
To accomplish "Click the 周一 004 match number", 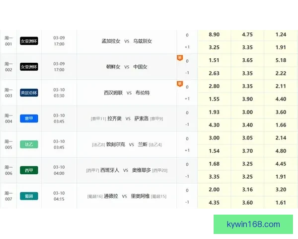I will [x=8, y=119].
